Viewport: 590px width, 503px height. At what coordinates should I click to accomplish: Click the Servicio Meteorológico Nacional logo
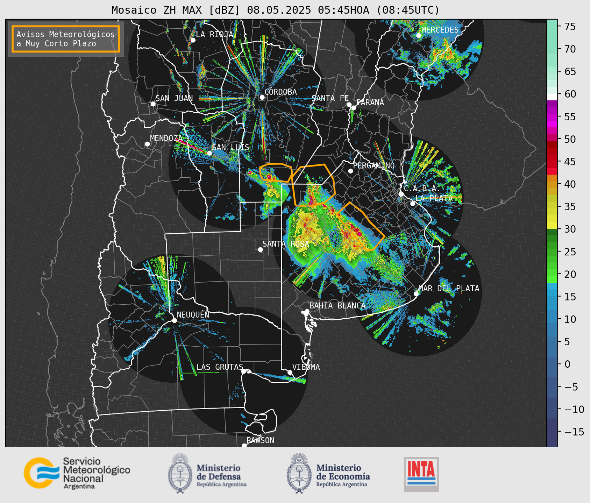point(77,473)
